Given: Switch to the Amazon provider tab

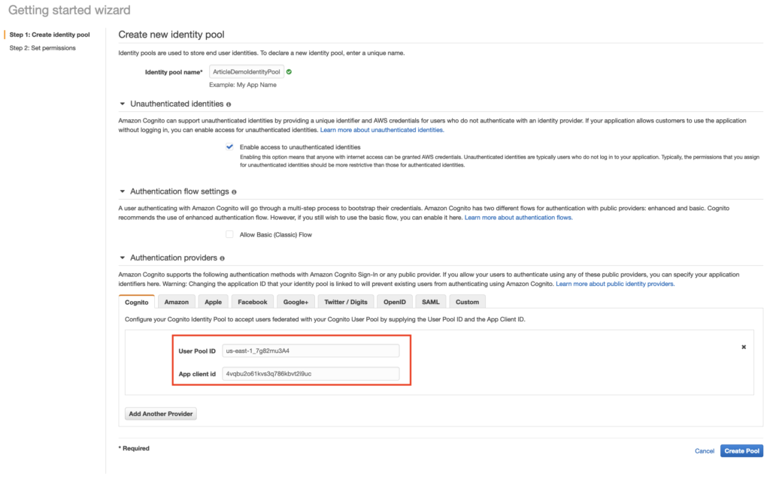Looking at the screenshot, I should click(176, 302).
